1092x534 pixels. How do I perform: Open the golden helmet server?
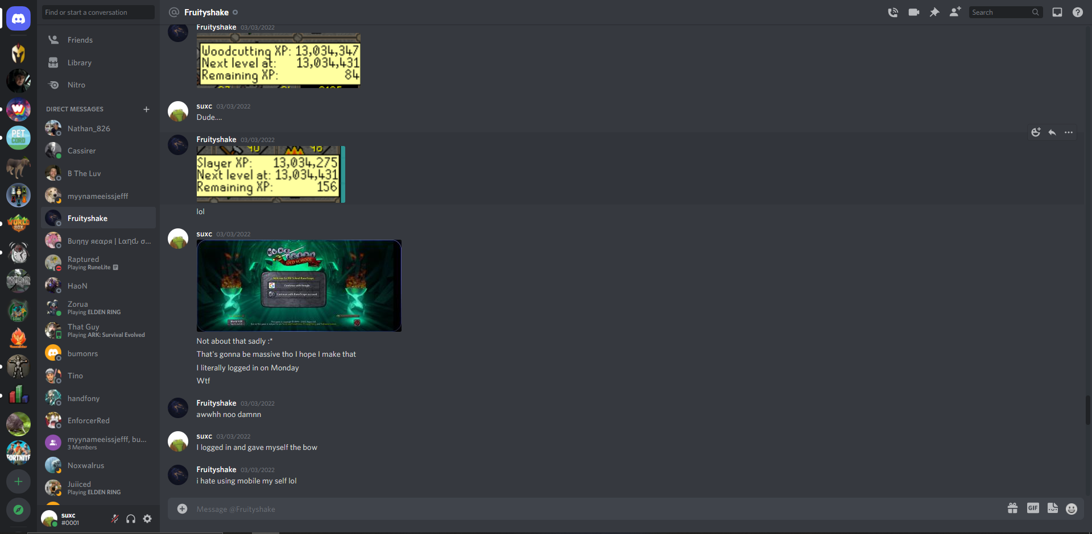(x=18, y=53)
